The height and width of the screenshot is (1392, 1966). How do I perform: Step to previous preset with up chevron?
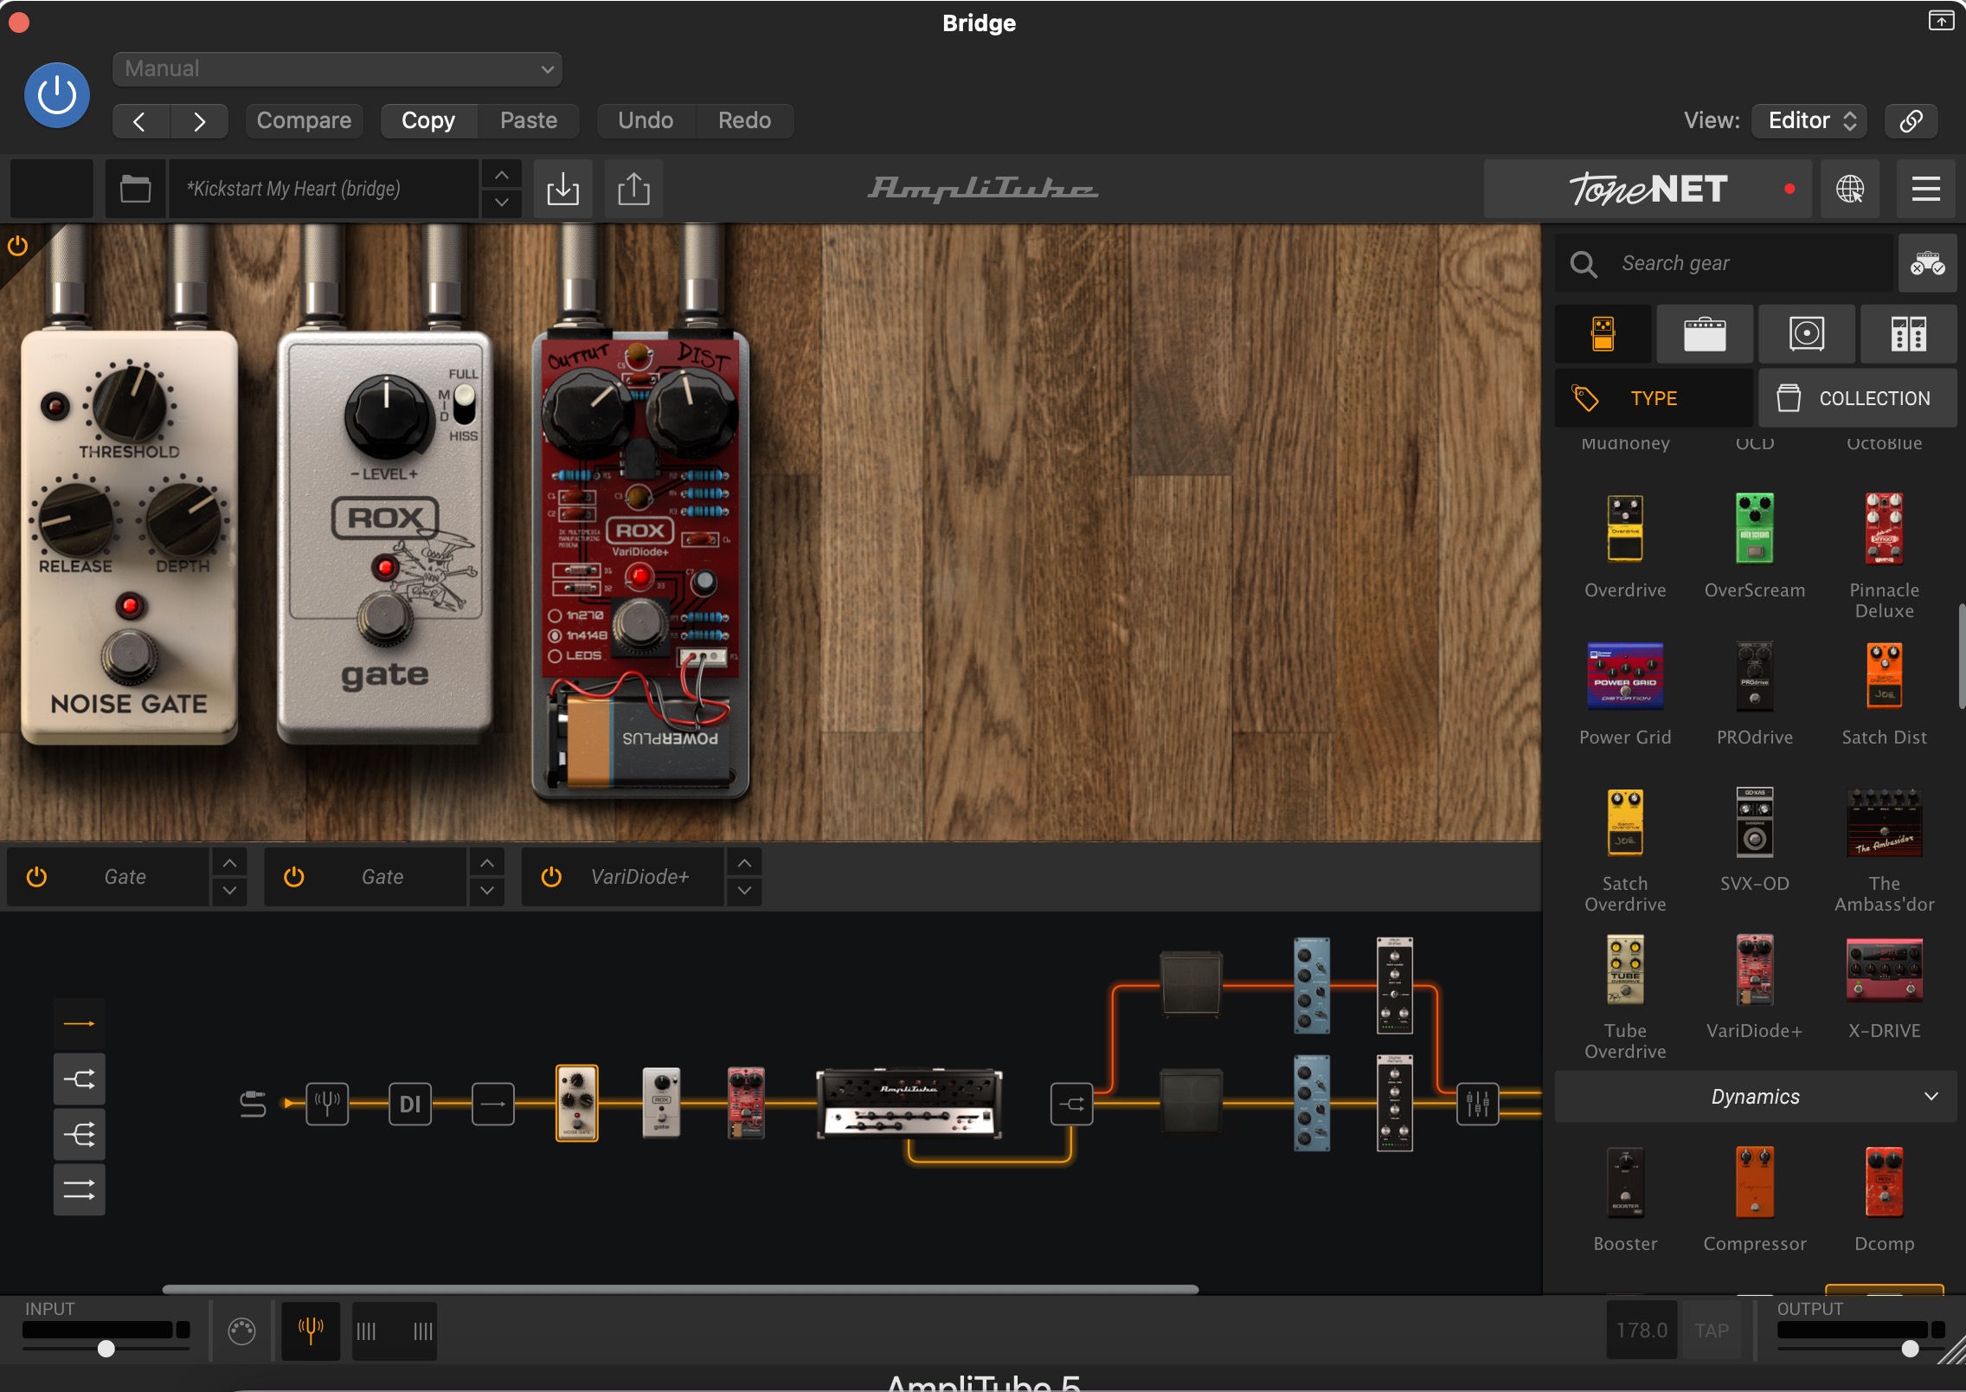pos(502,175)
